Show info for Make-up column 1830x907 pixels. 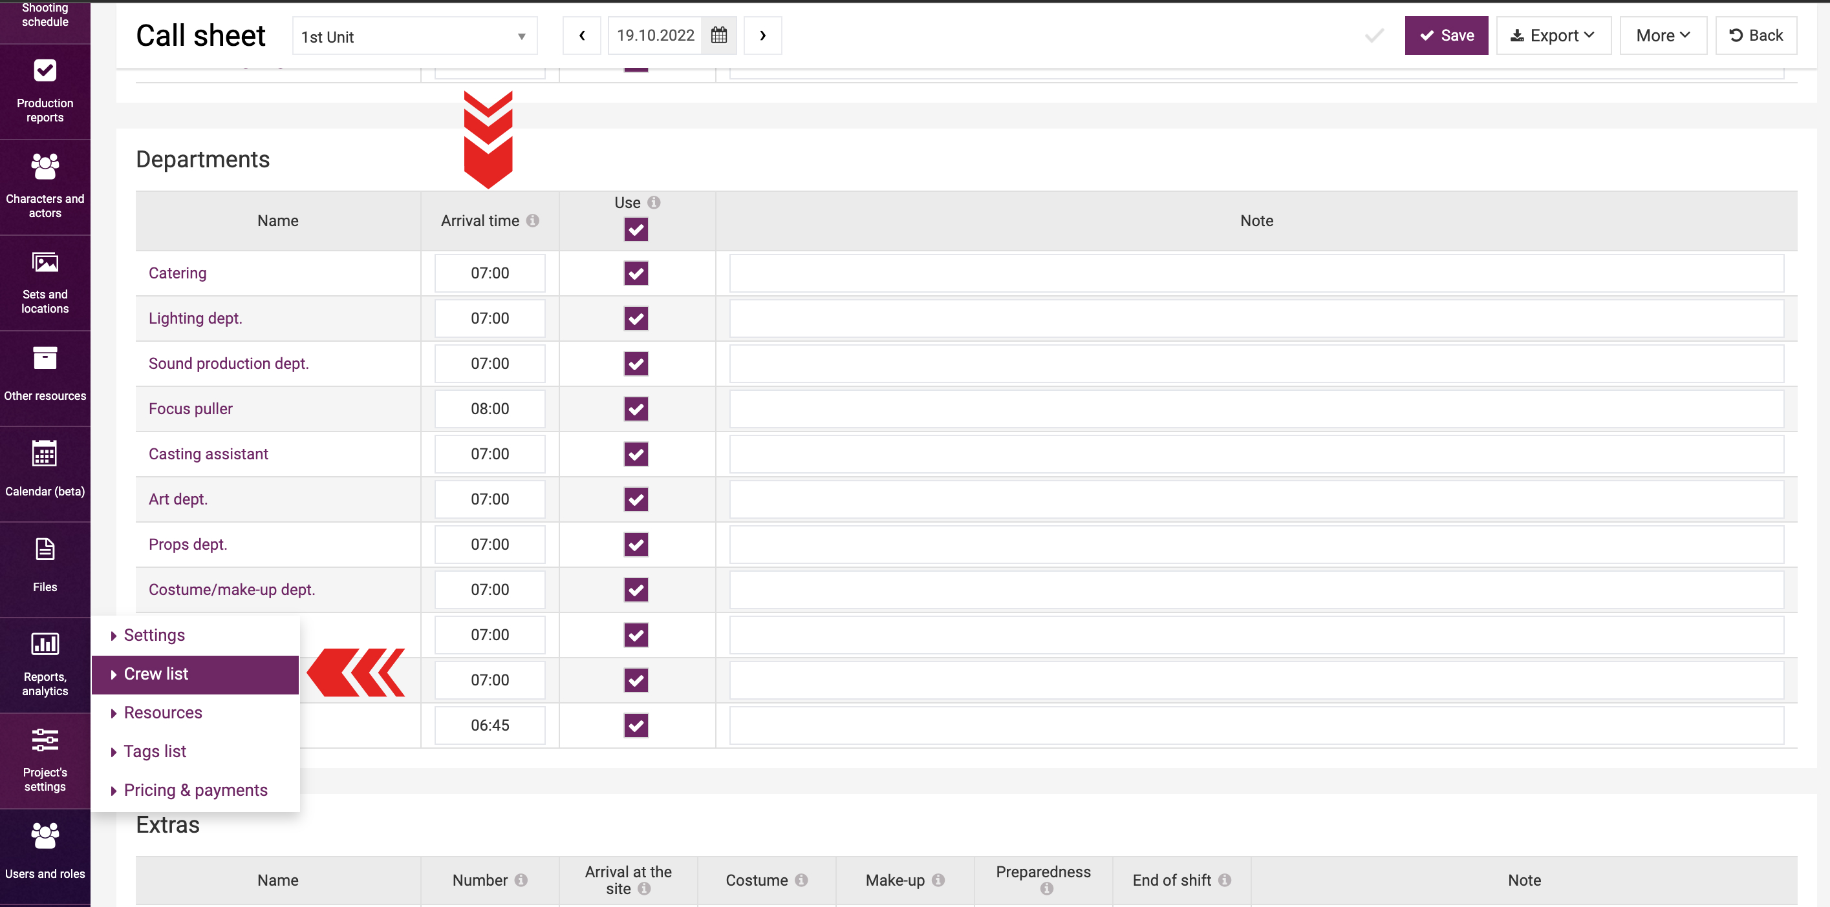pos(938,880)
